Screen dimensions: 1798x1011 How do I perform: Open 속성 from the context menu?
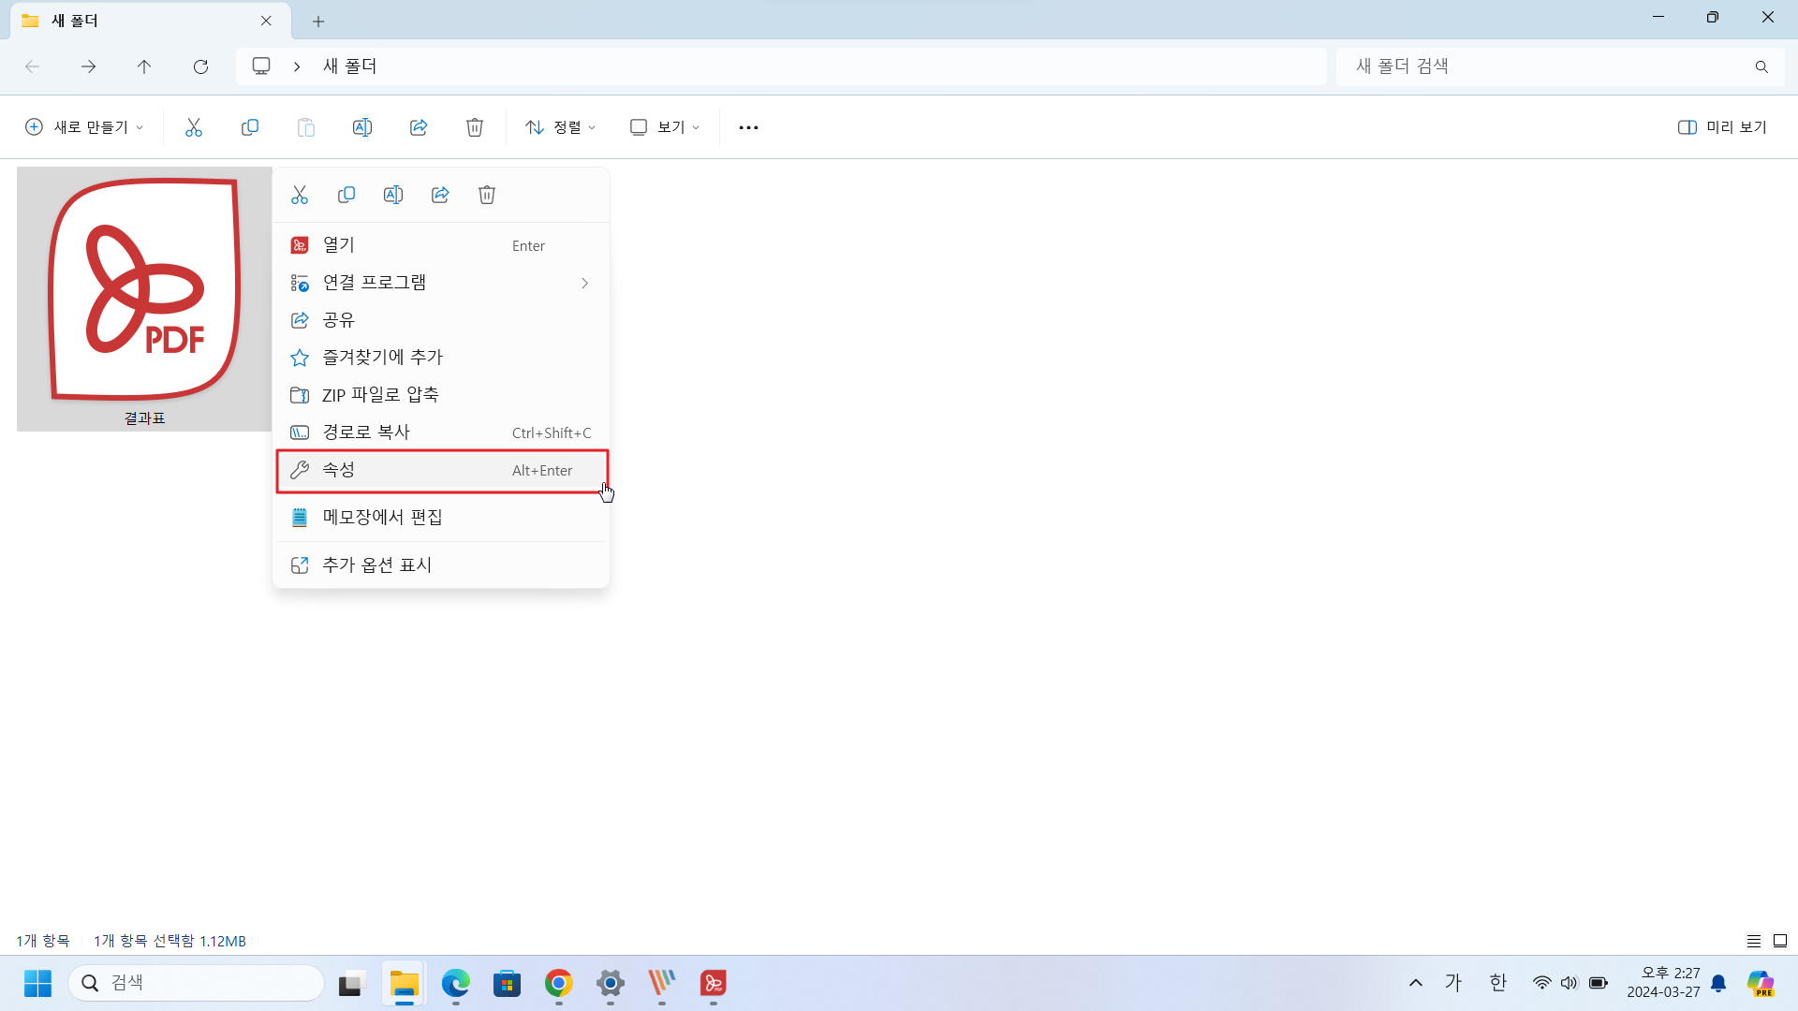pyautogui.click(x=441, y=470)
